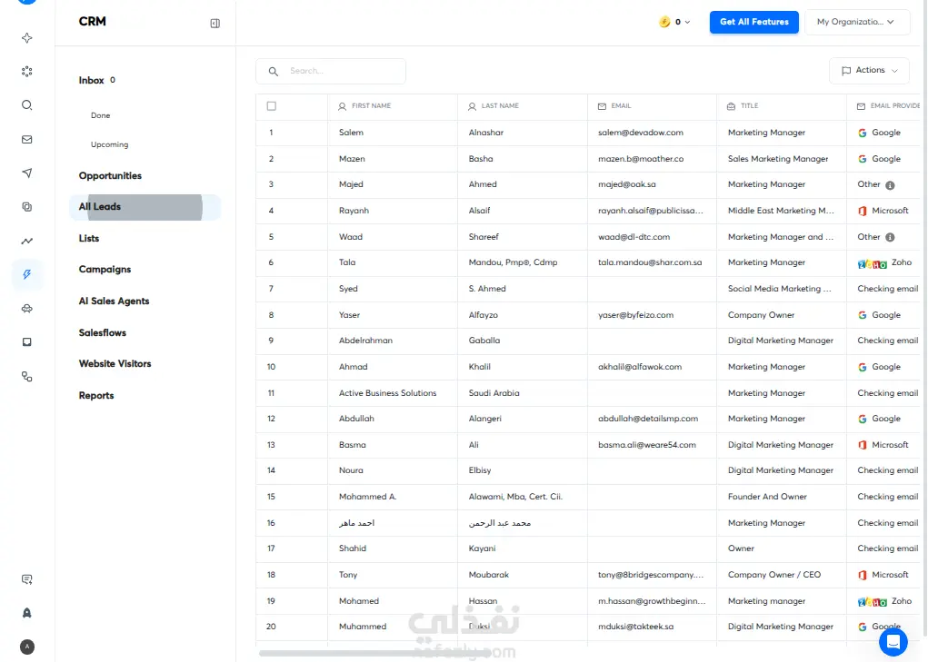Open the stacked copies icon in left rail
This screenshot has height=662, width=928.
(26, 207)
